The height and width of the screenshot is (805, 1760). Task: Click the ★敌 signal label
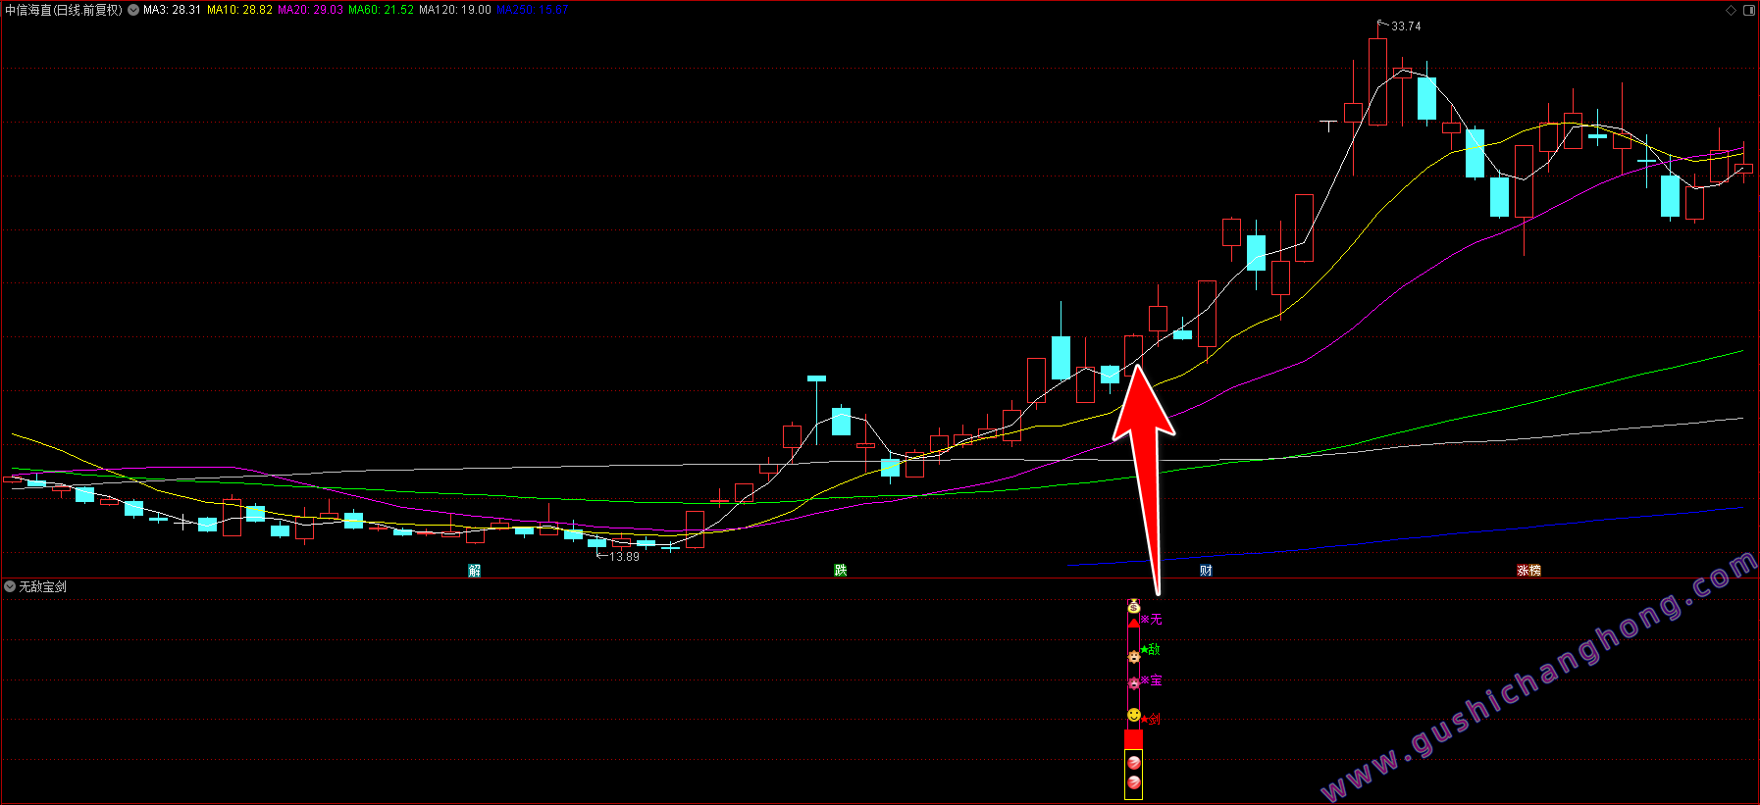[1151, 649]
